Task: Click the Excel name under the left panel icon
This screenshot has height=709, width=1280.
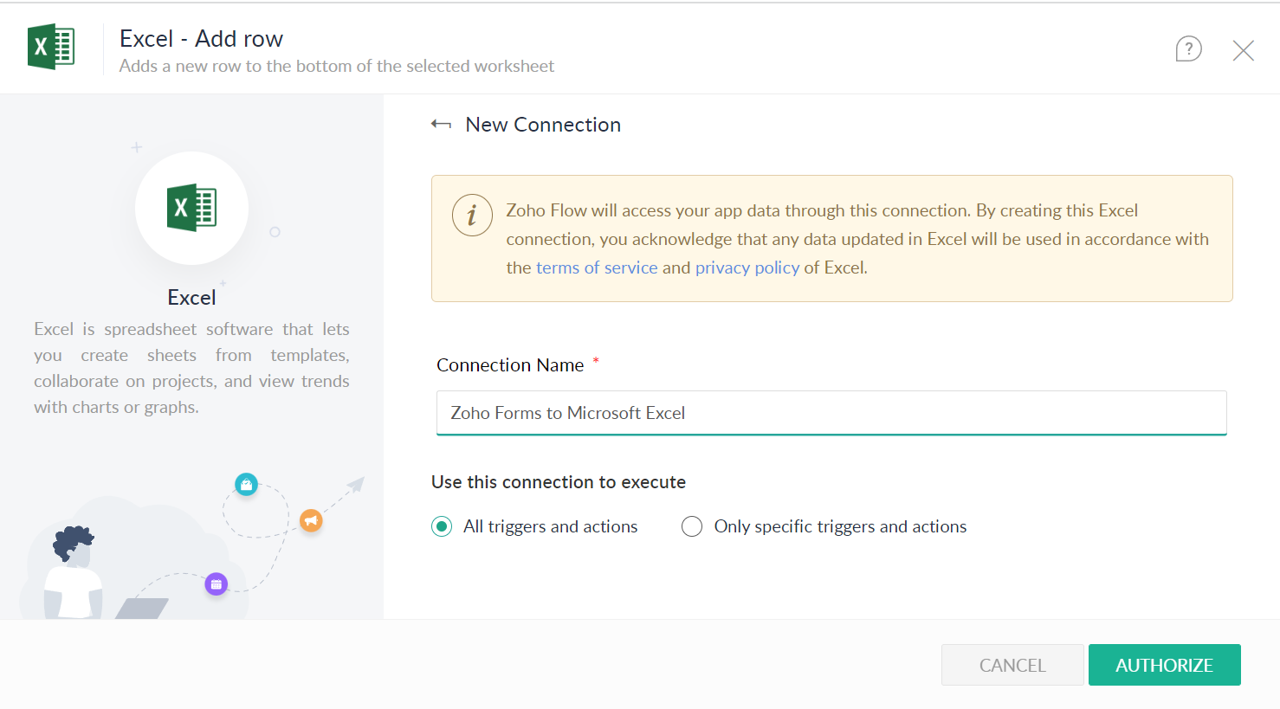Action: click(191, 298)
